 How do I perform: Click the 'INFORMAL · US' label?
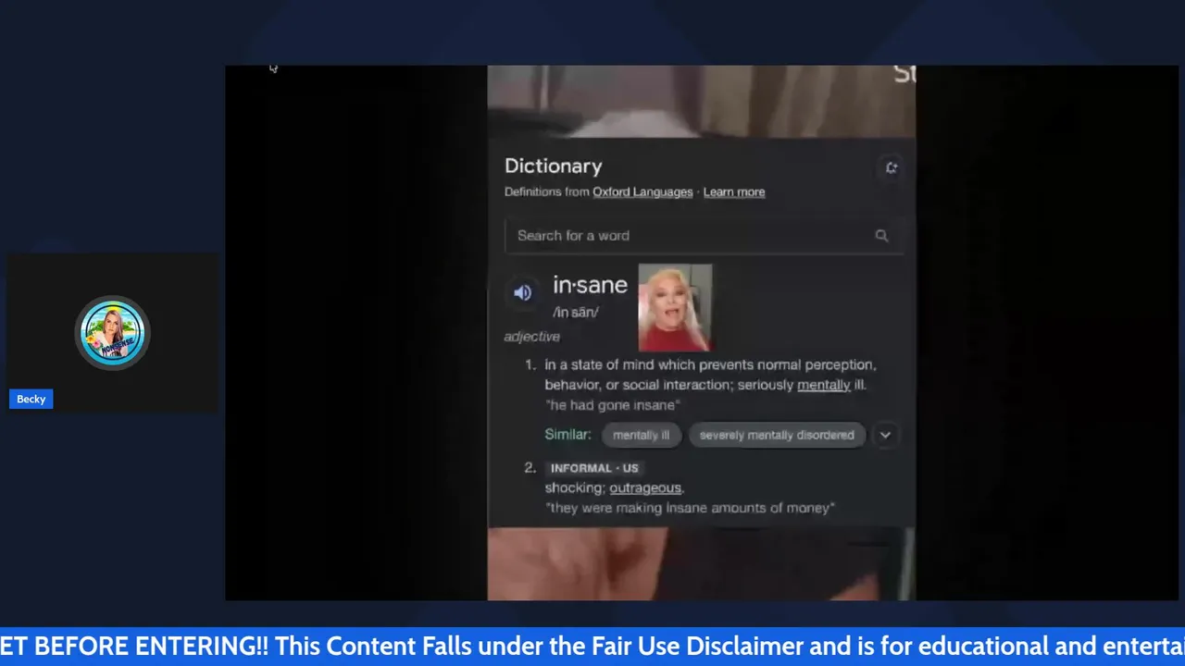594,468
